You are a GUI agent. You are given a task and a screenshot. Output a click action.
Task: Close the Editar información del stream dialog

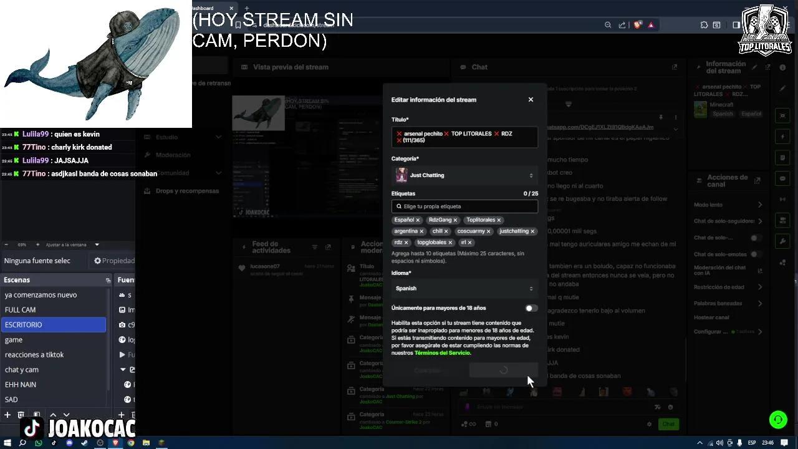pyautogui.click(x=531, y=100)
